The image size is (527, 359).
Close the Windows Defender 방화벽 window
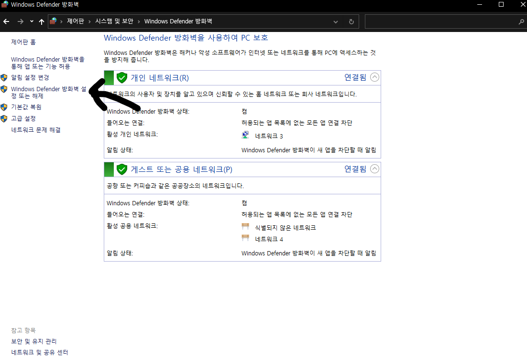tap(523, 4)
